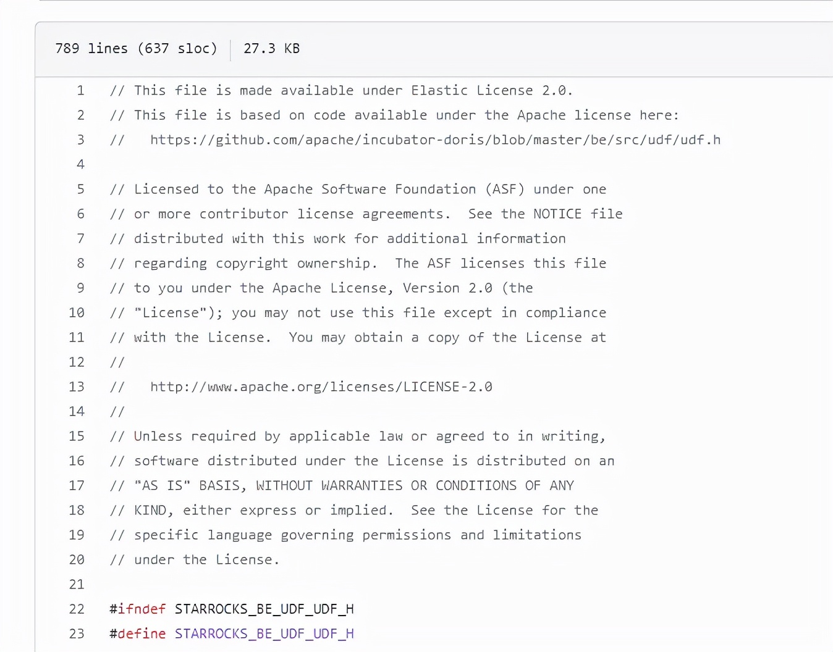This screenshot has height=652, width=833.
Task: Select line number 15 in the gutter
Action: 77,437
